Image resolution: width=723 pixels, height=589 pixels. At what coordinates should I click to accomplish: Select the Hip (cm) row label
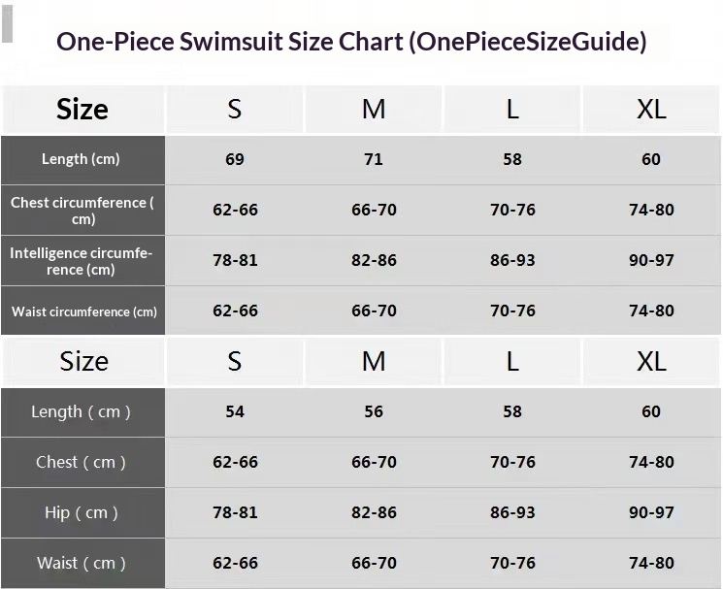(x=82, y=512)
